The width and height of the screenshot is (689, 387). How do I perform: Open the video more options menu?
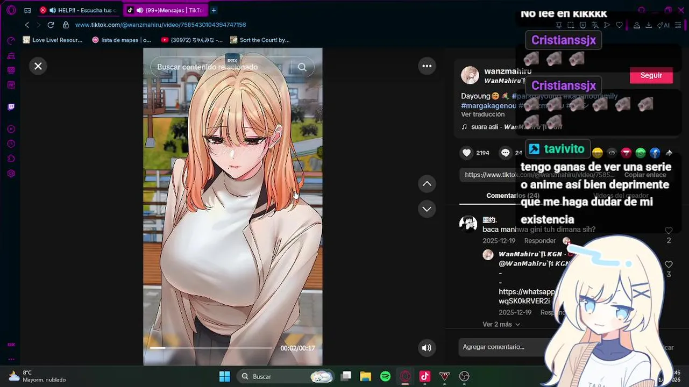coord(427,66)
